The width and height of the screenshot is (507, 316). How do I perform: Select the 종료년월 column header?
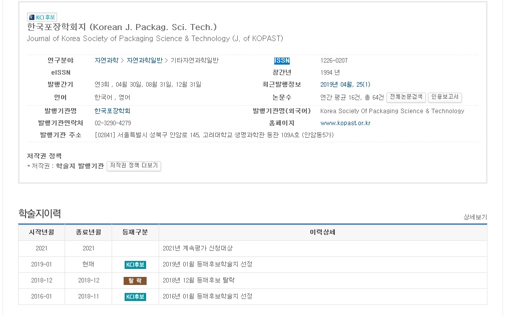(x=88, y=232)
